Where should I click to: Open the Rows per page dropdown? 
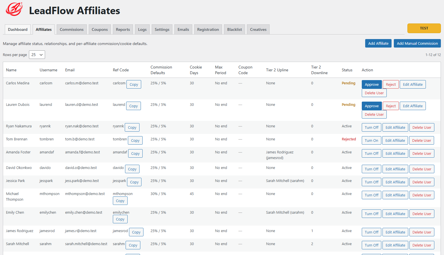coord(37,55)
